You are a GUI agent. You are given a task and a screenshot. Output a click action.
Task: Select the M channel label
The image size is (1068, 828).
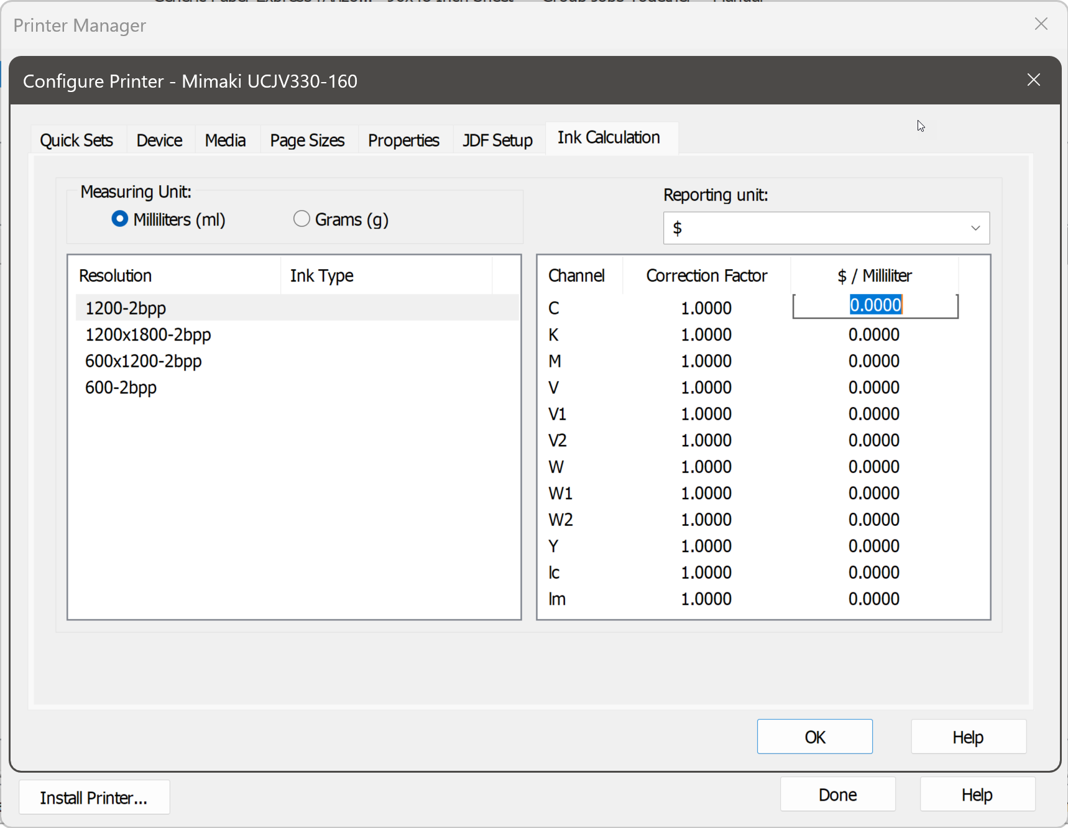[555, 361]
